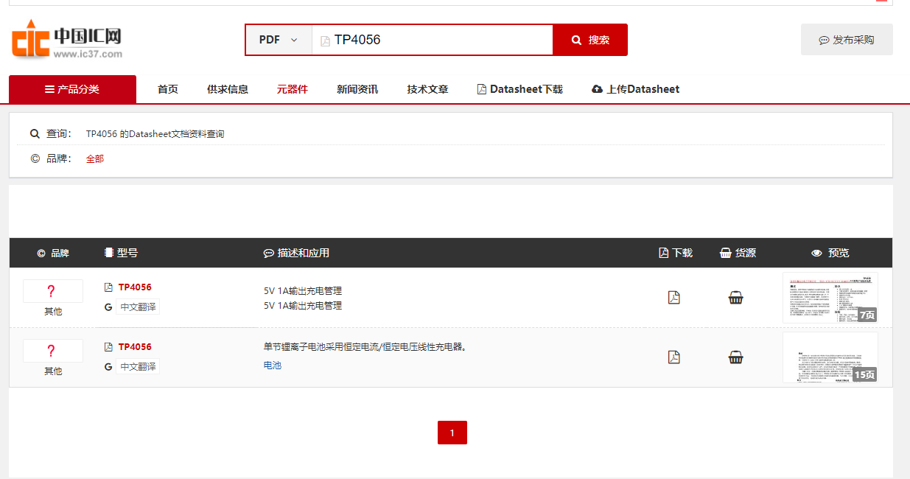Click the 预览 column header
910x479 pixels.
[x=830, y=253]
